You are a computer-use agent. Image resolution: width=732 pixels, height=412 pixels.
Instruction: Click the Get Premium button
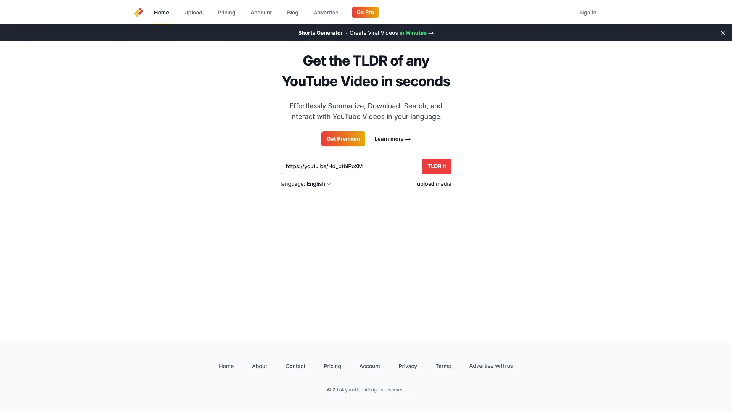click(343, 138)
